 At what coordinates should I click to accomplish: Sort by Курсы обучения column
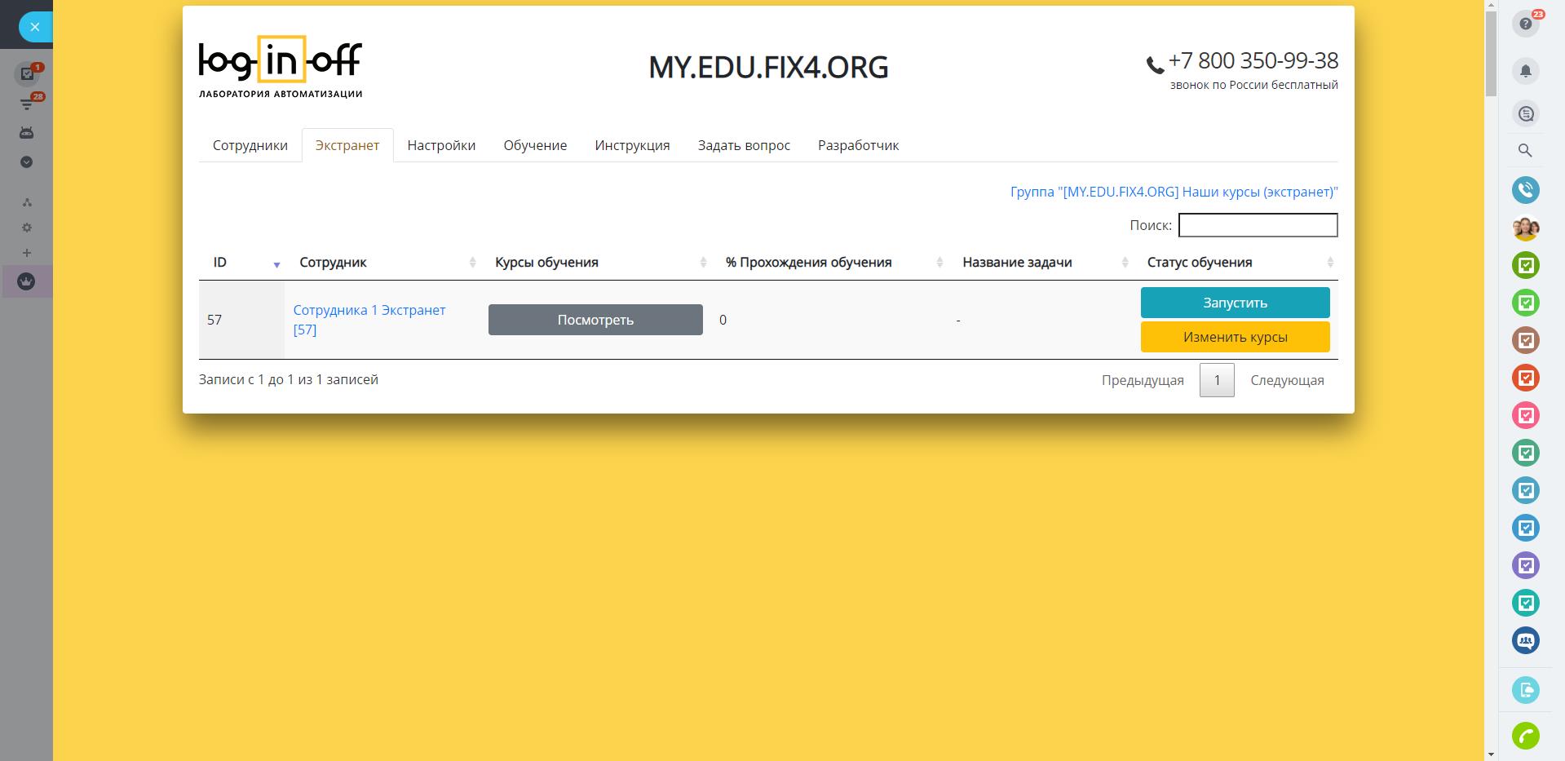(596, 263)
